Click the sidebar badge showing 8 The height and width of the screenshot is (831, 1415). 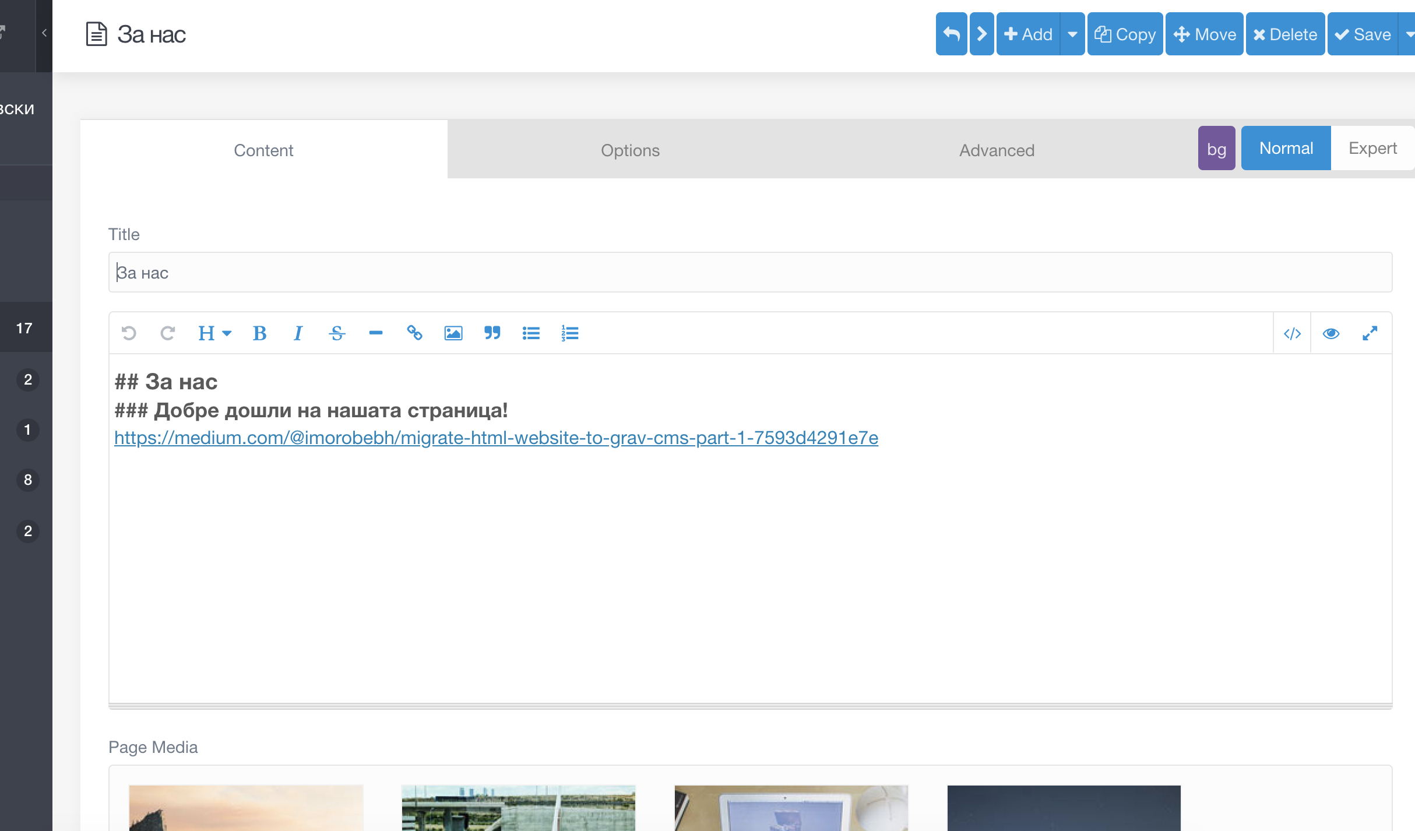(27, 480)
